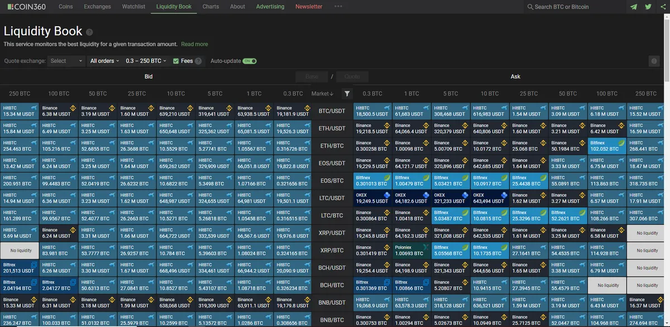Open the Coins menu item
This screenshot has width=670, height=327.
66,7
